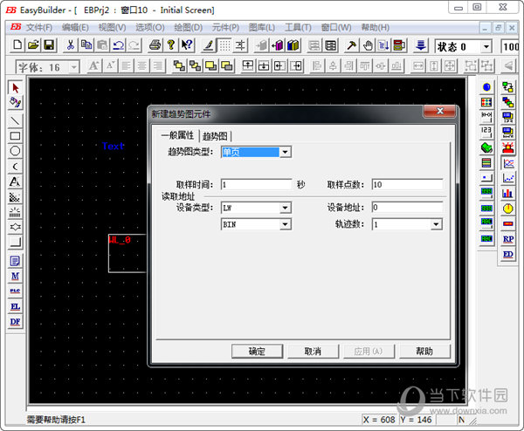Open the 设备类型 LW dropdown
Screen dimensions: 524x431
click(x=285, y=208)
